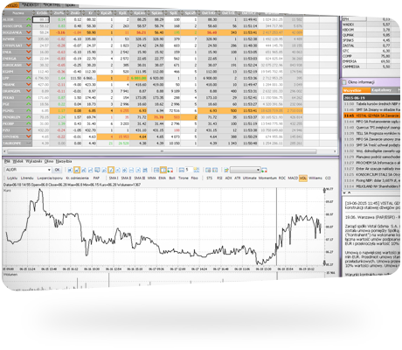This screenshot has width=402, height=350.
Task: Click the Kr. odniesienia button
Action: (77, 178)
